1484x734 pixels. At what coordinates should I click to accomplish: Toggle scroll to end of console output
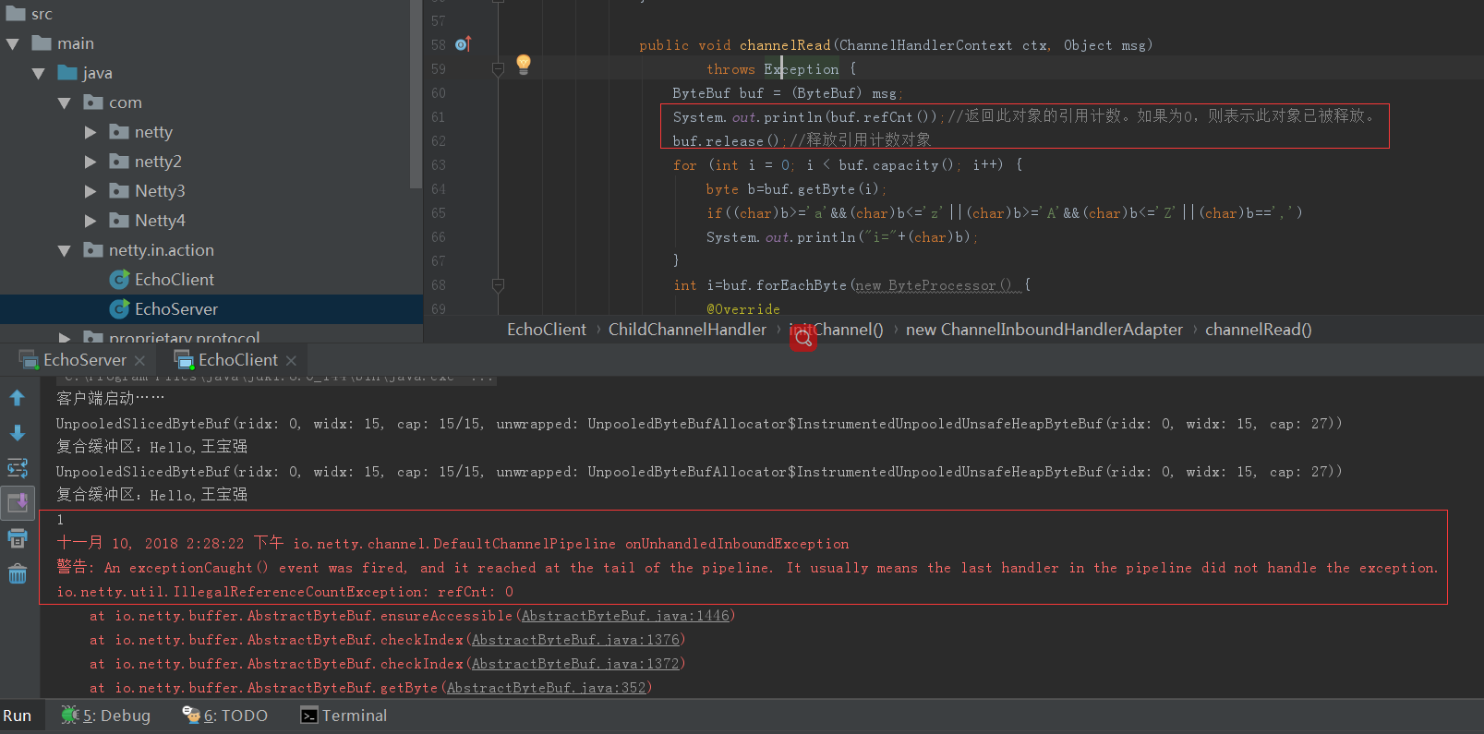17,503
